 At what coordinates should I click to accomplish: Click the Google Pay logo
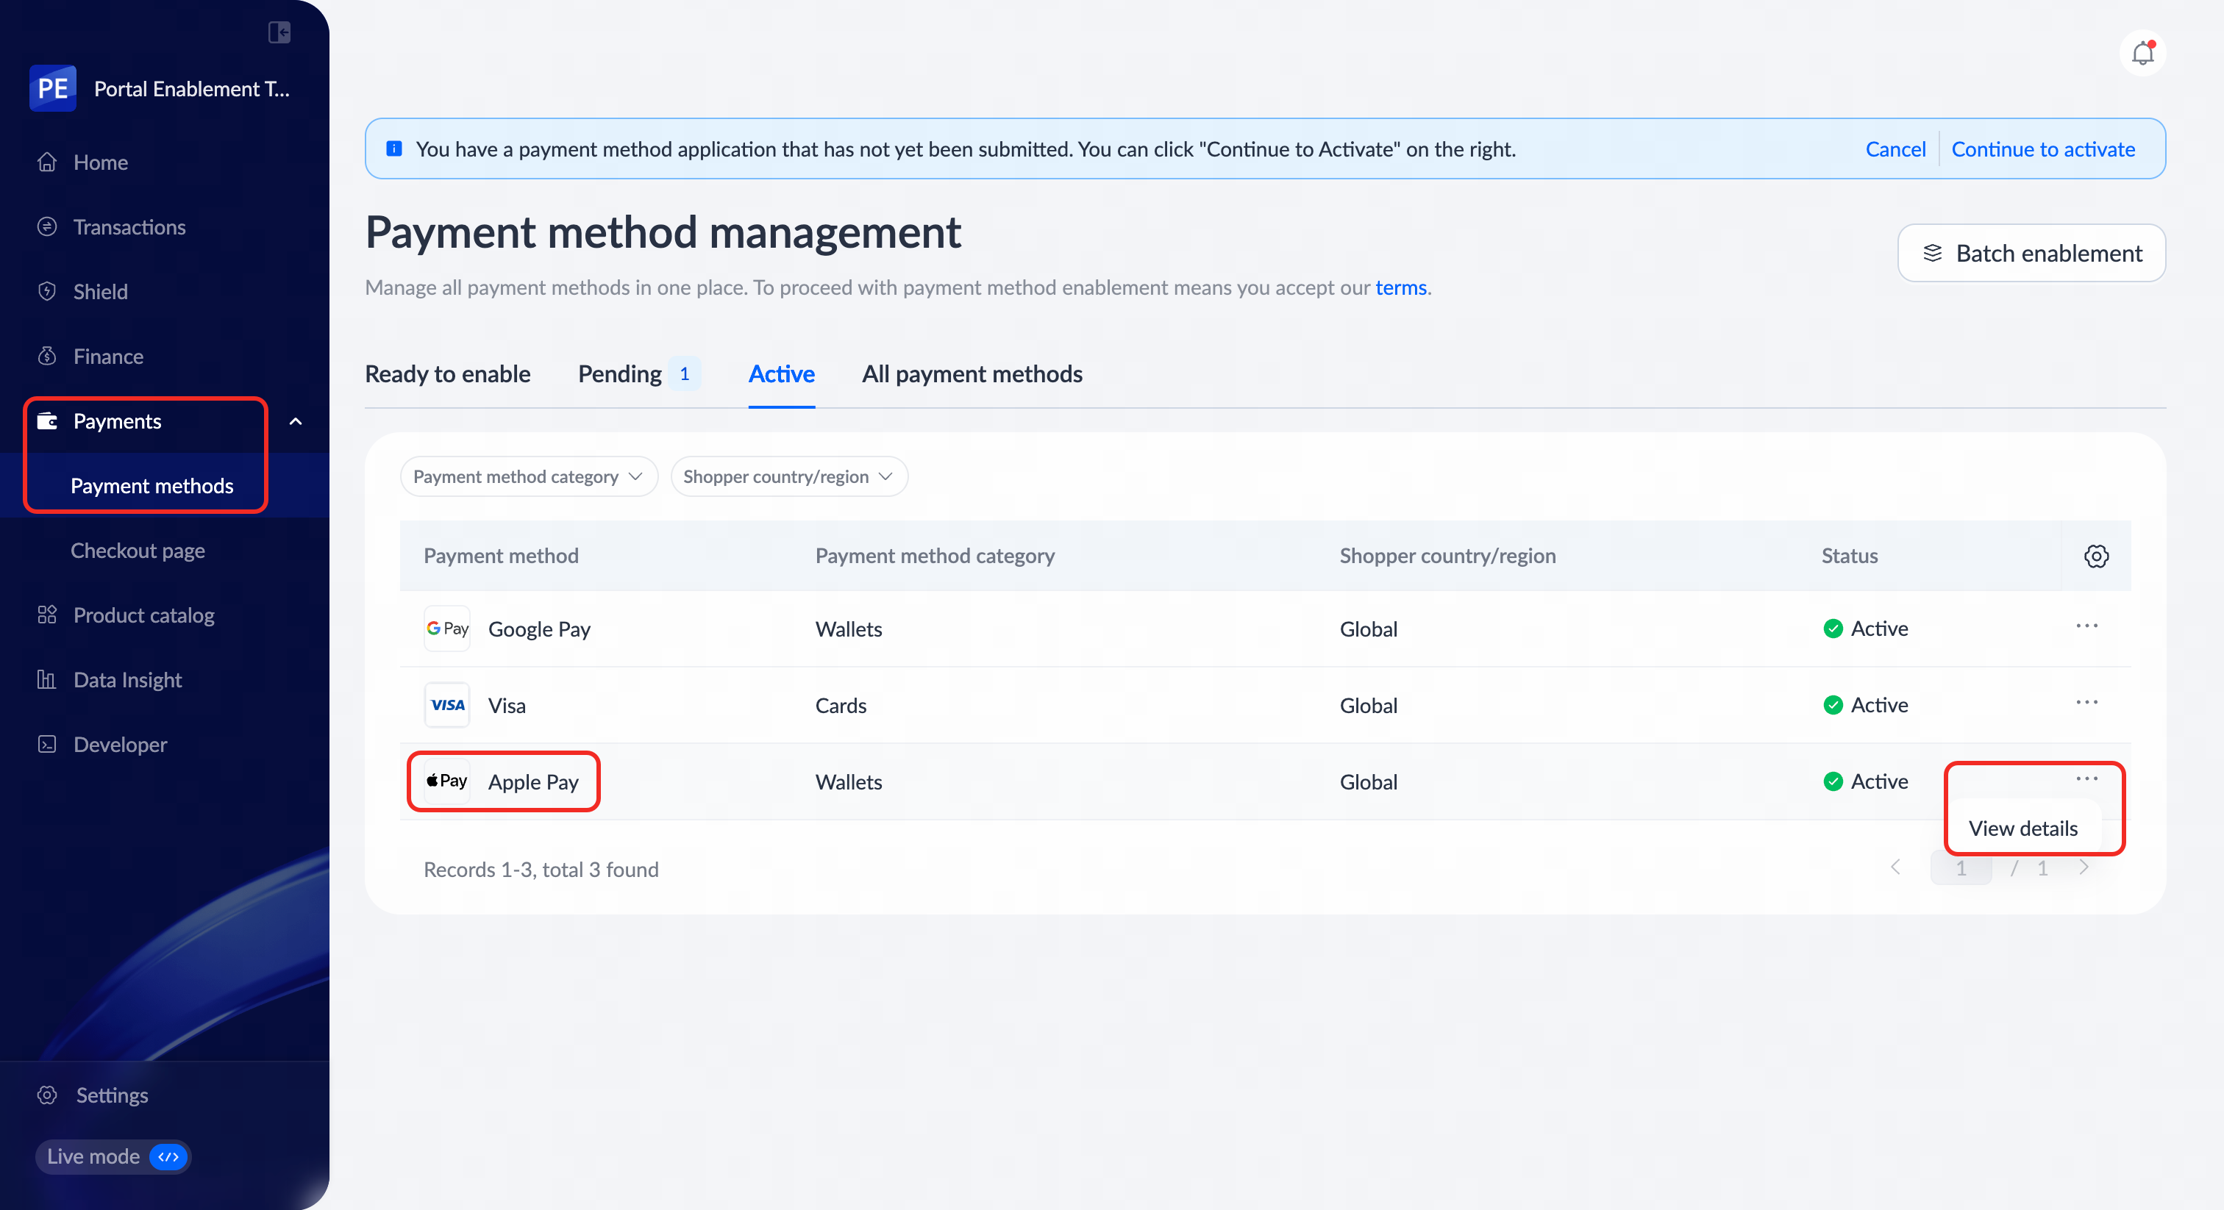click(447, 629)
